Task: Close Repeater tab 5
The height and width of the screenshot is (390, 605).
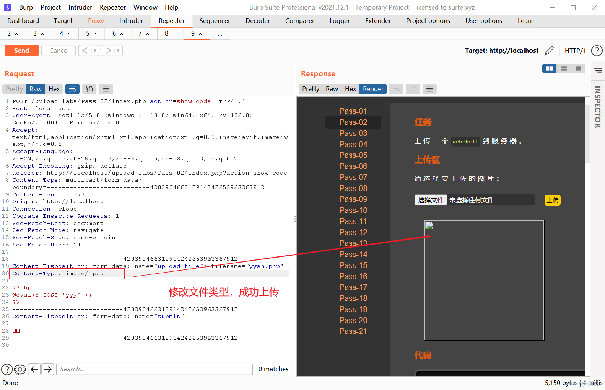Action: [95, 34]
